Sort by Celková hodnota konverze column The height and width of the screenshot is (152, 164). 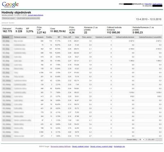(125, 37)
